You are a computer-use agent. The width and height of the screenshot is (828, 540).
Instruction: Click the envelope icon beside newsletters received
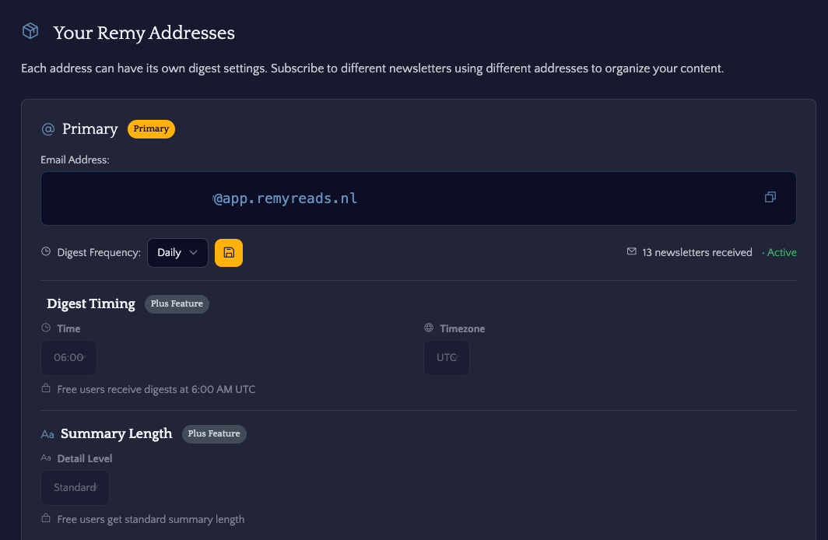[631, 252]
